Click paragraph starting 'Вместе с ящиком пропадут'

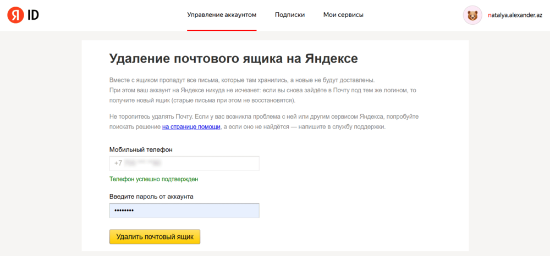(x=263, y=90)
